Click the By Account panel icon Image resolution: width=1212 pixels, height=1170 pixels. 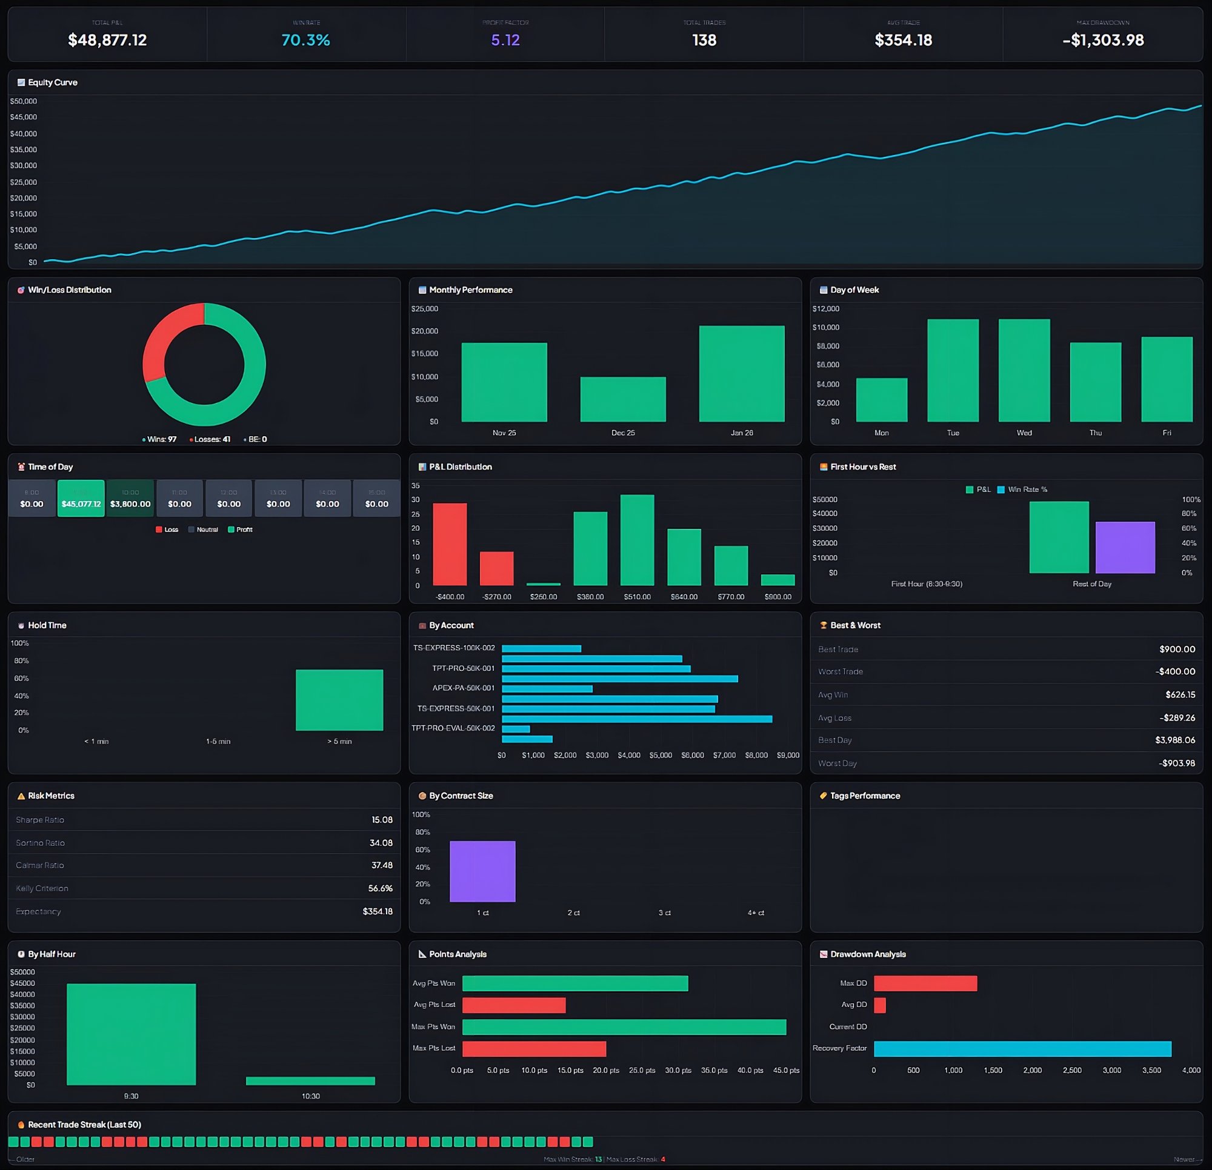click(423, 625)
